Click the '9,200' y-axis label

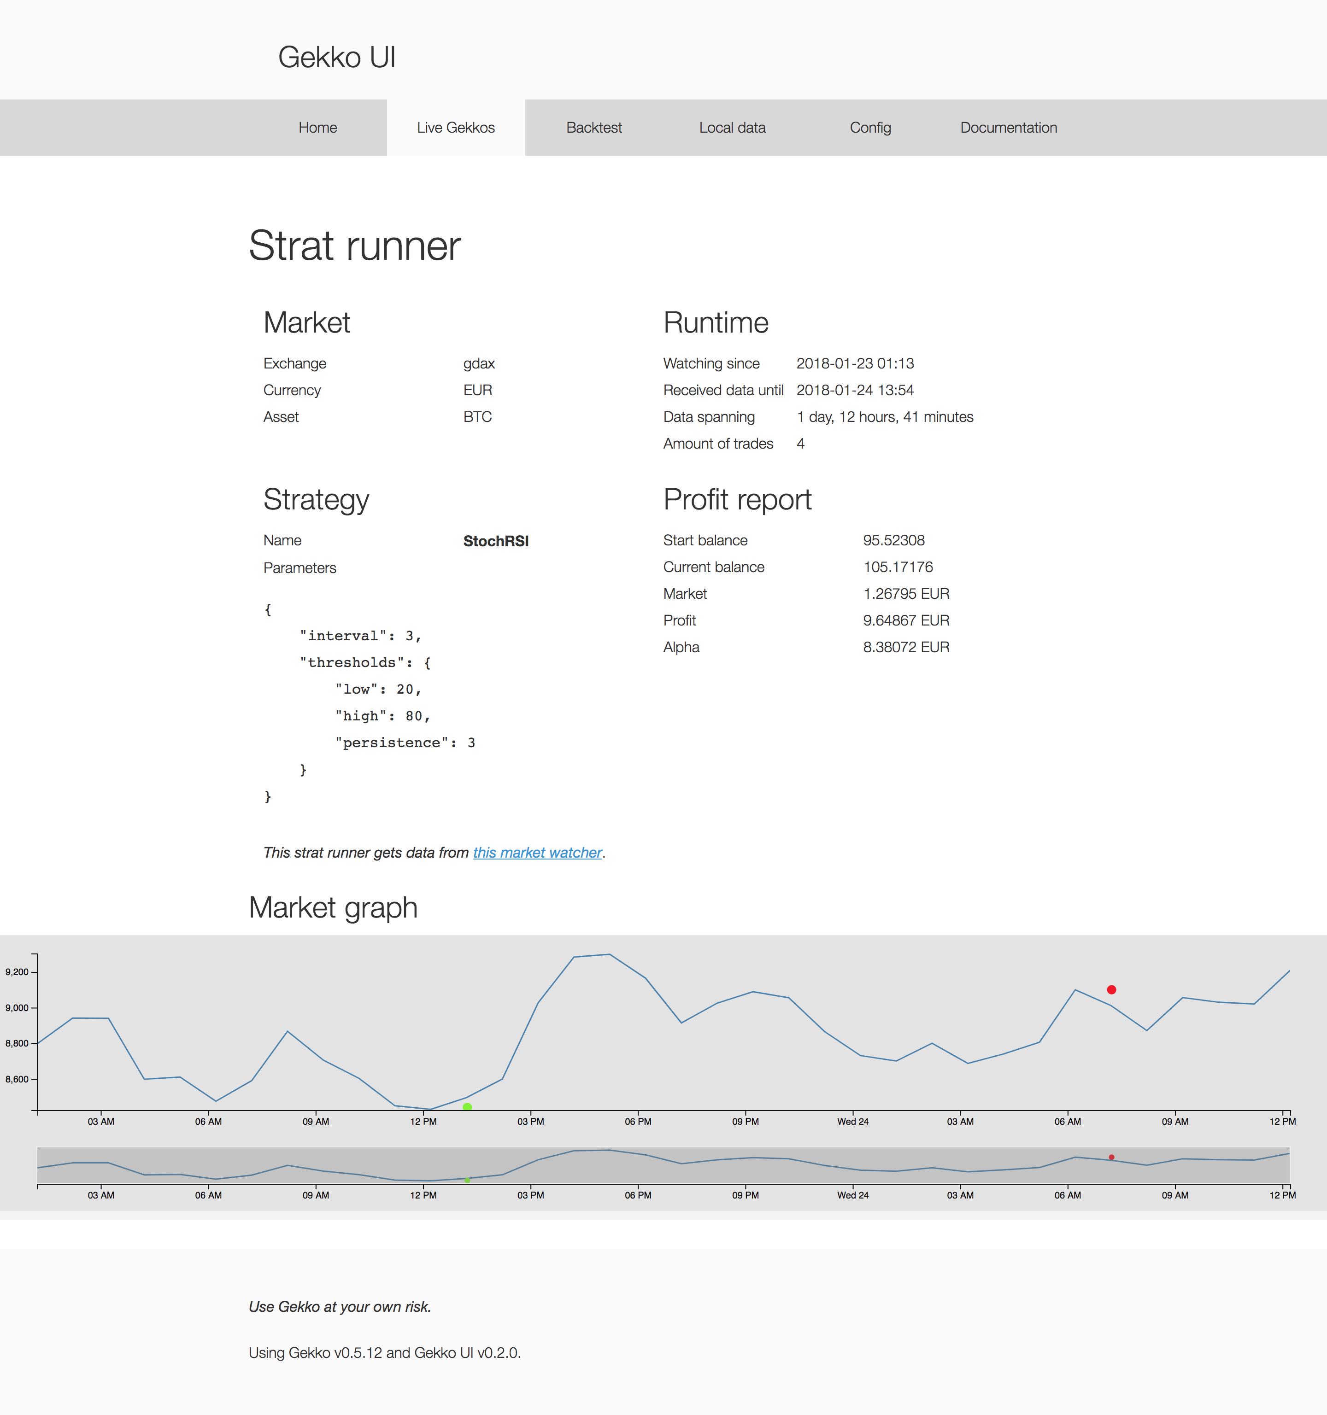(x=17, y=971)
